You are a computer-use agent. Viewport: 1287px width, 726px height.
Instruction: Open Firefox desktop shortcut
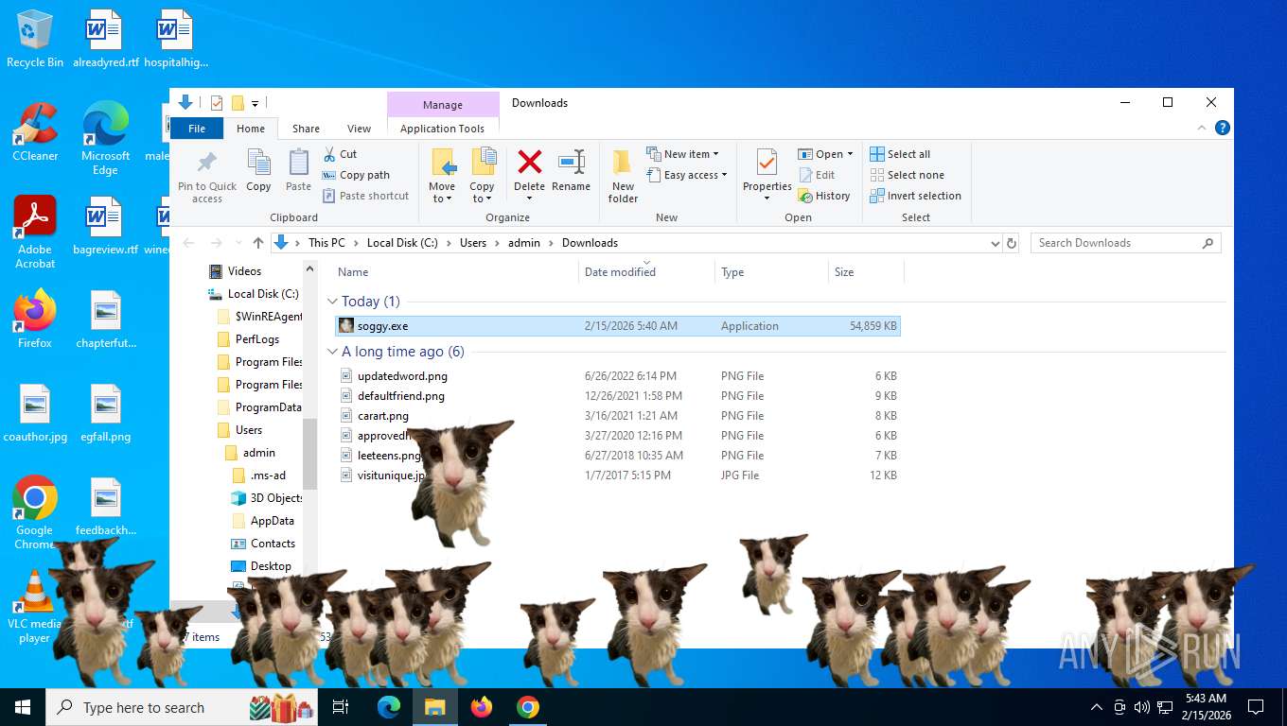click(x=35, y=319)
